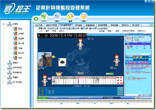Image resolution: width=156 pixels, height=110 pixels.
Task: Click the round arrow button after the tabs
Action: pos(151,25)
